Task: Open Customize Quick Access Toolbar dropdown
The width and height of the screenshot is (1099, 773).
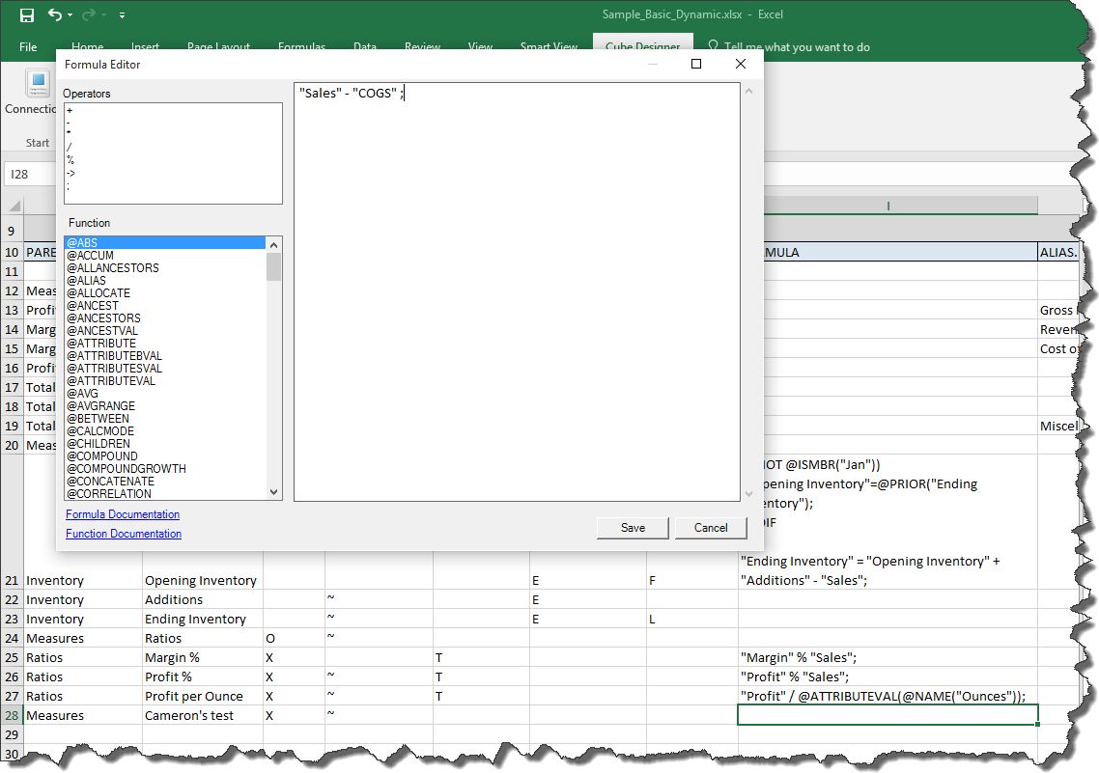Action: [122, 14]
